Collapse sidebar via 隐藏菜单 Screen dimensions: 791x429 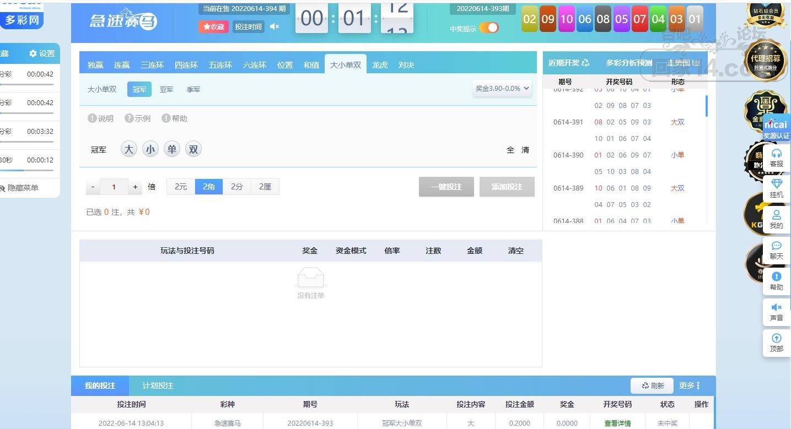pos(19,188)
